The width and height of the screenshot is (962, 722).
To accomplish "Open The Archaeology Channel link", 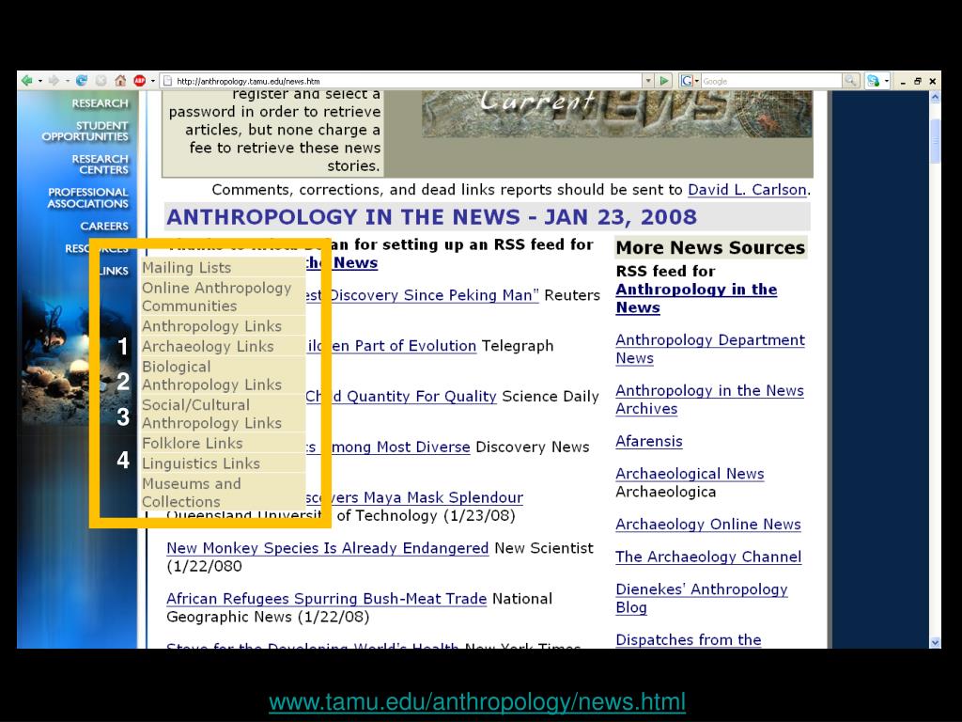I will point(708,557).
